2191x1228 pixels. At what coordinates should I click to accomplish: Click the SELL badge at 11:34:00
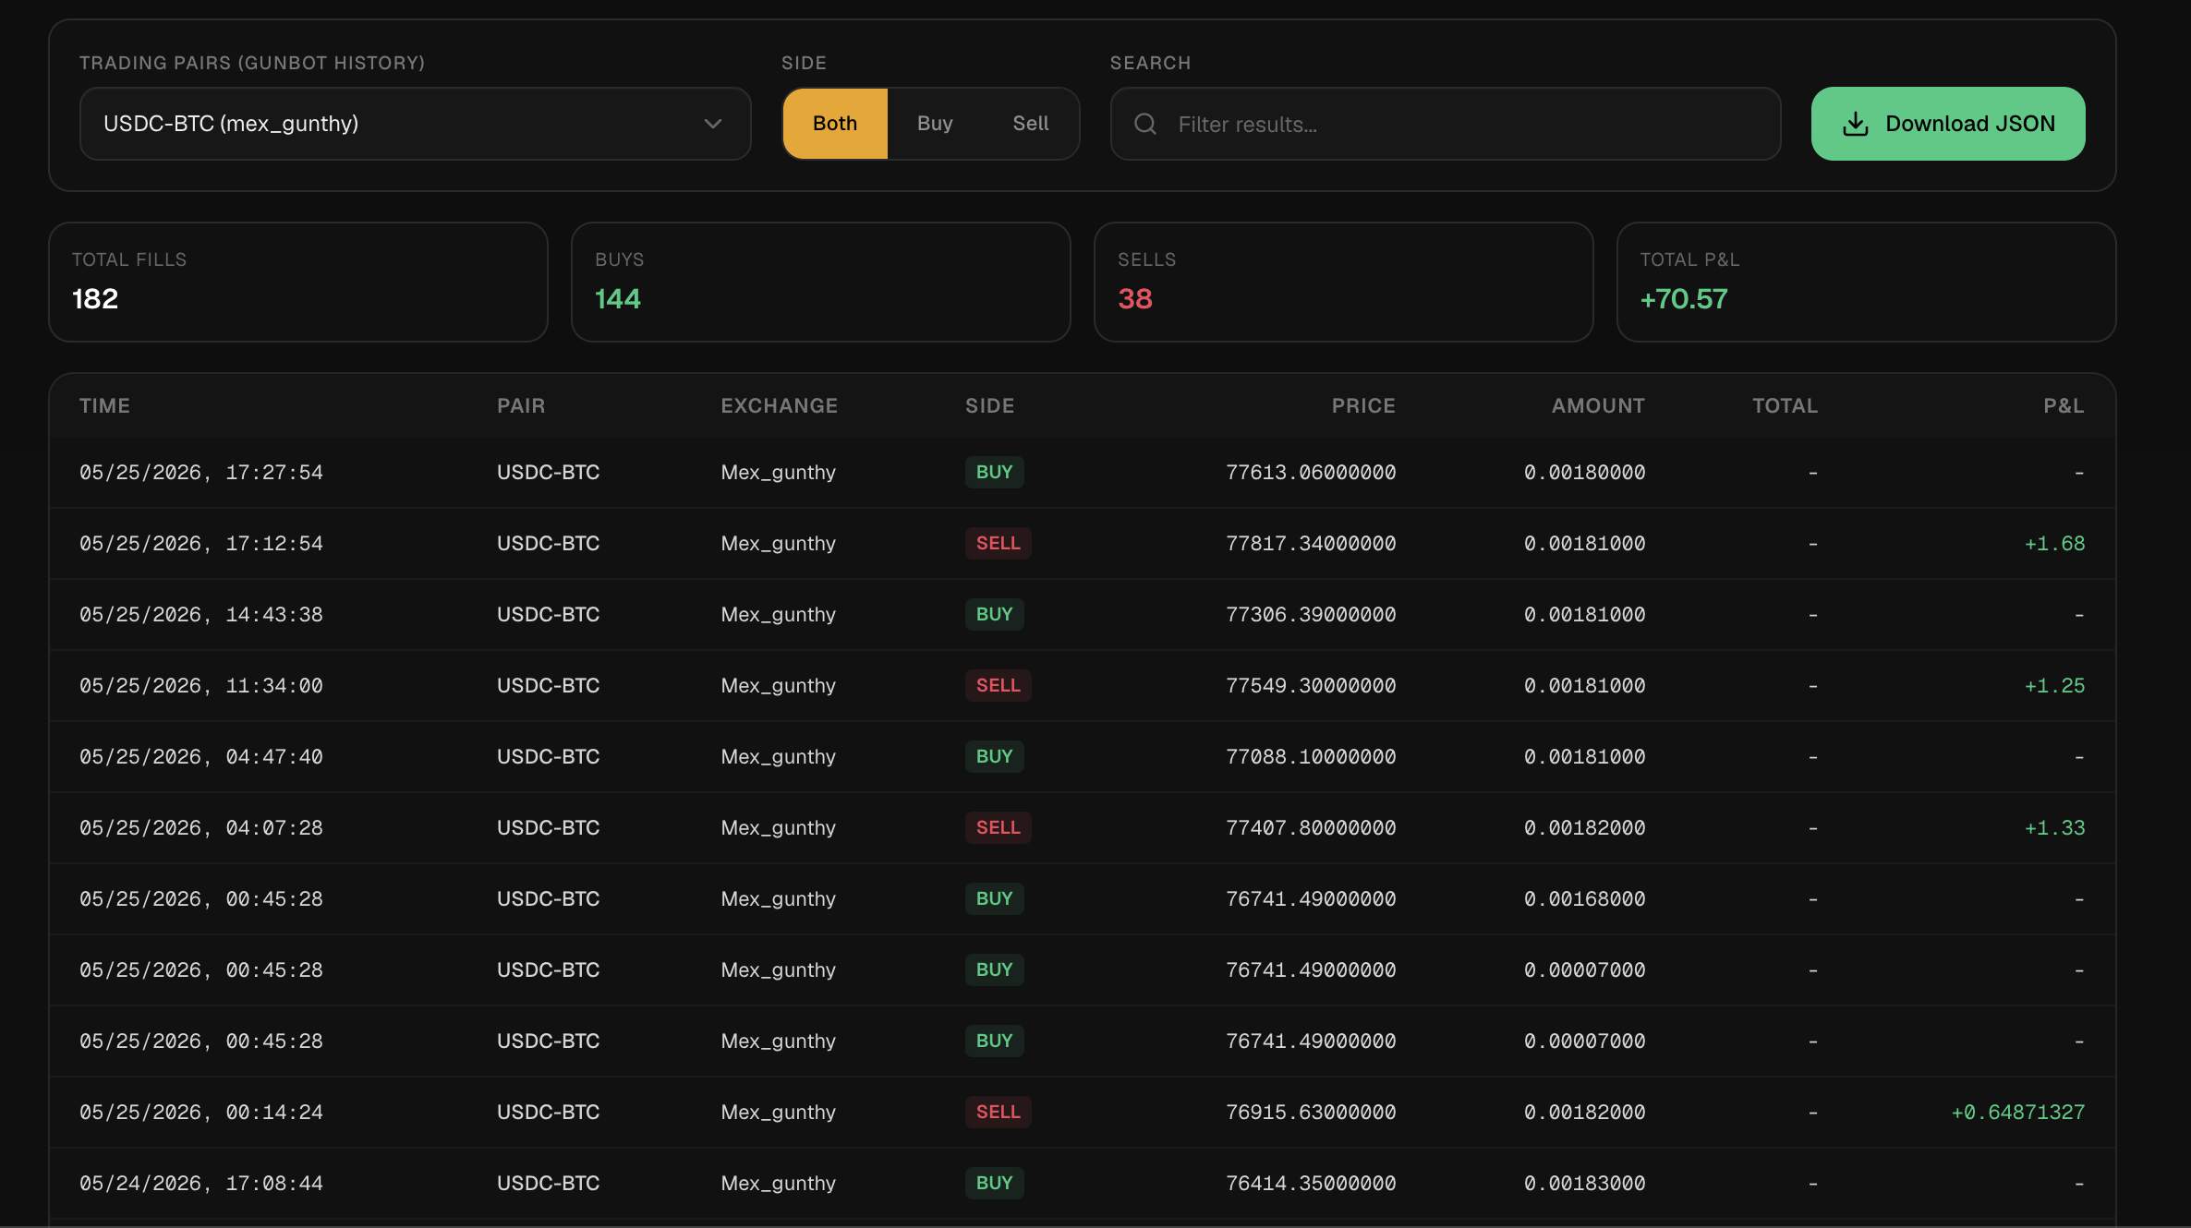pyautogui.click(x=999, y=686)
